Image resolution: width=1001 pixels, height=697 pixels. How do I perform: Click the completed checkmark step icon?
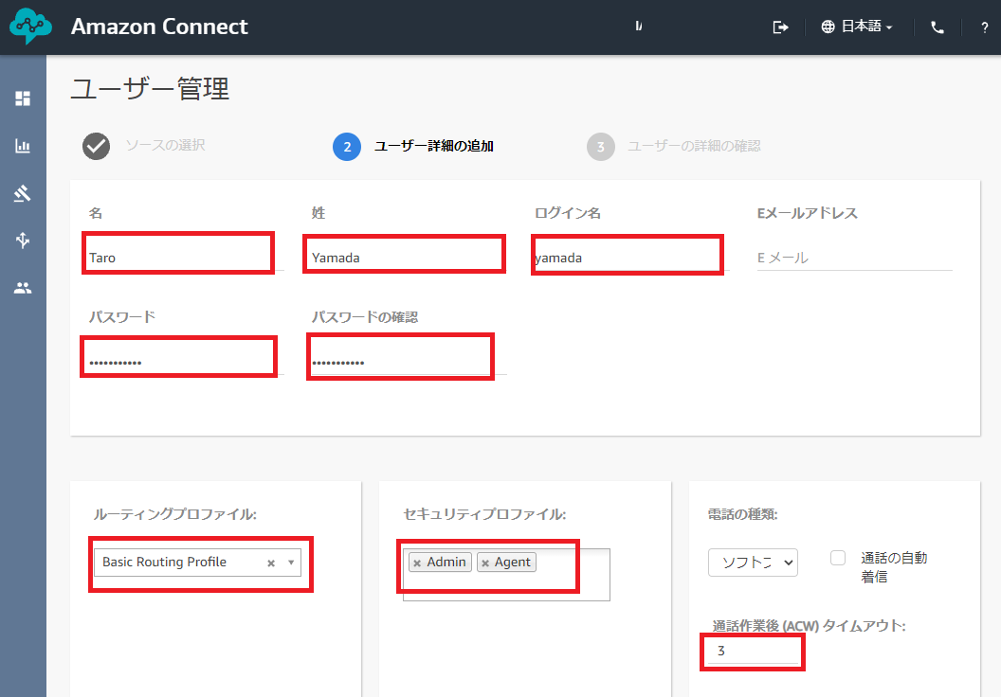point(97,146)
